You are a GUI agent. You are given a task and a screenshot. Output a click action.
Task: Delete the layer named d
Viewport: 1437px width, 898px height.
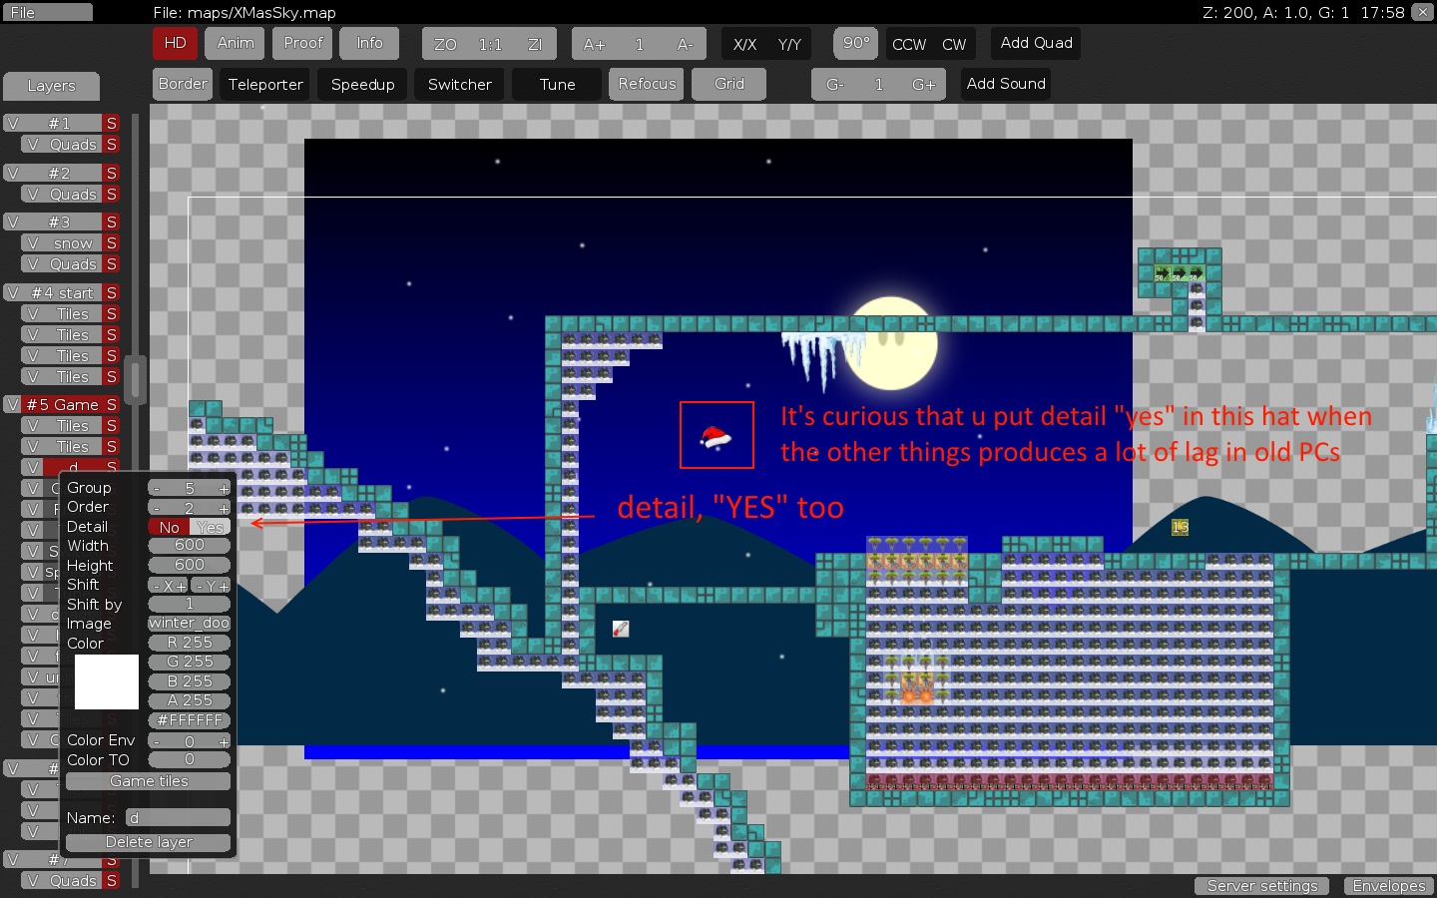click(147, 843)
